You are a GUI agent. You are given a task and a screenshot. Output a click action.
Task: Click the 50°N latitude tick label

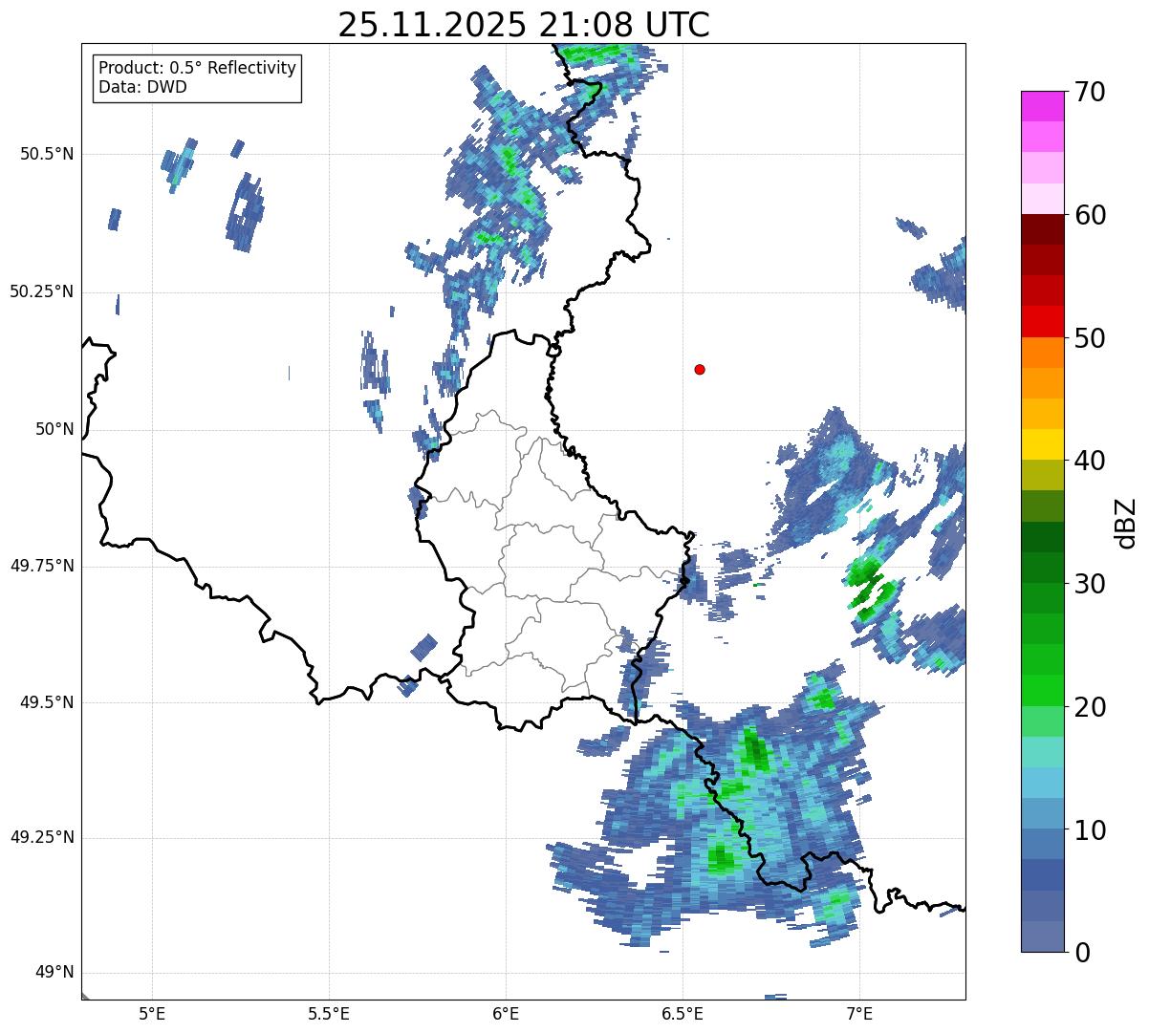(x=54, y=429)
